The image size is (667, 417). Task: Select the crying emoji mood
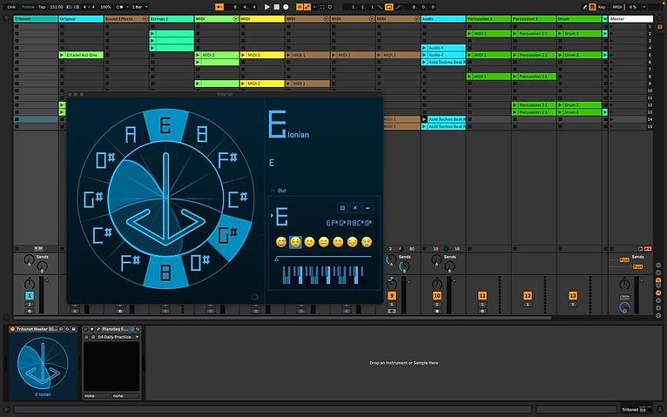[x=367, y=242]
